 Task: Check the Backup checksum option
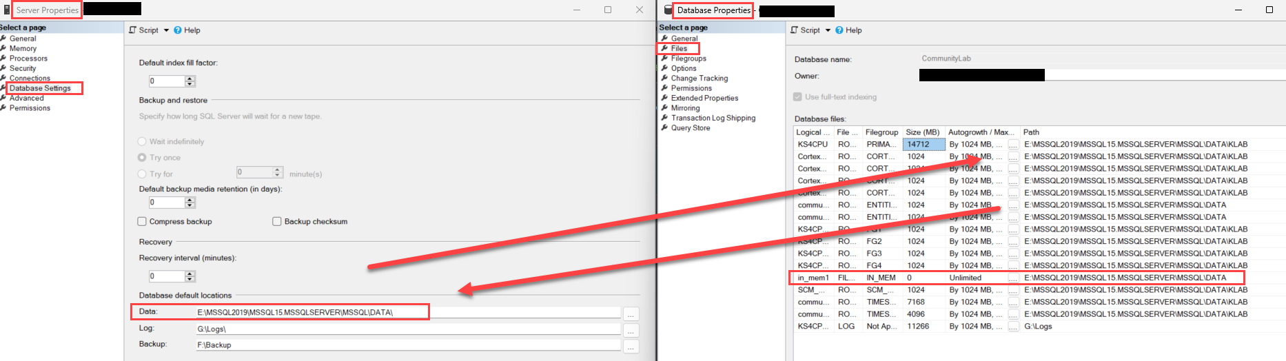pos(277,222)
